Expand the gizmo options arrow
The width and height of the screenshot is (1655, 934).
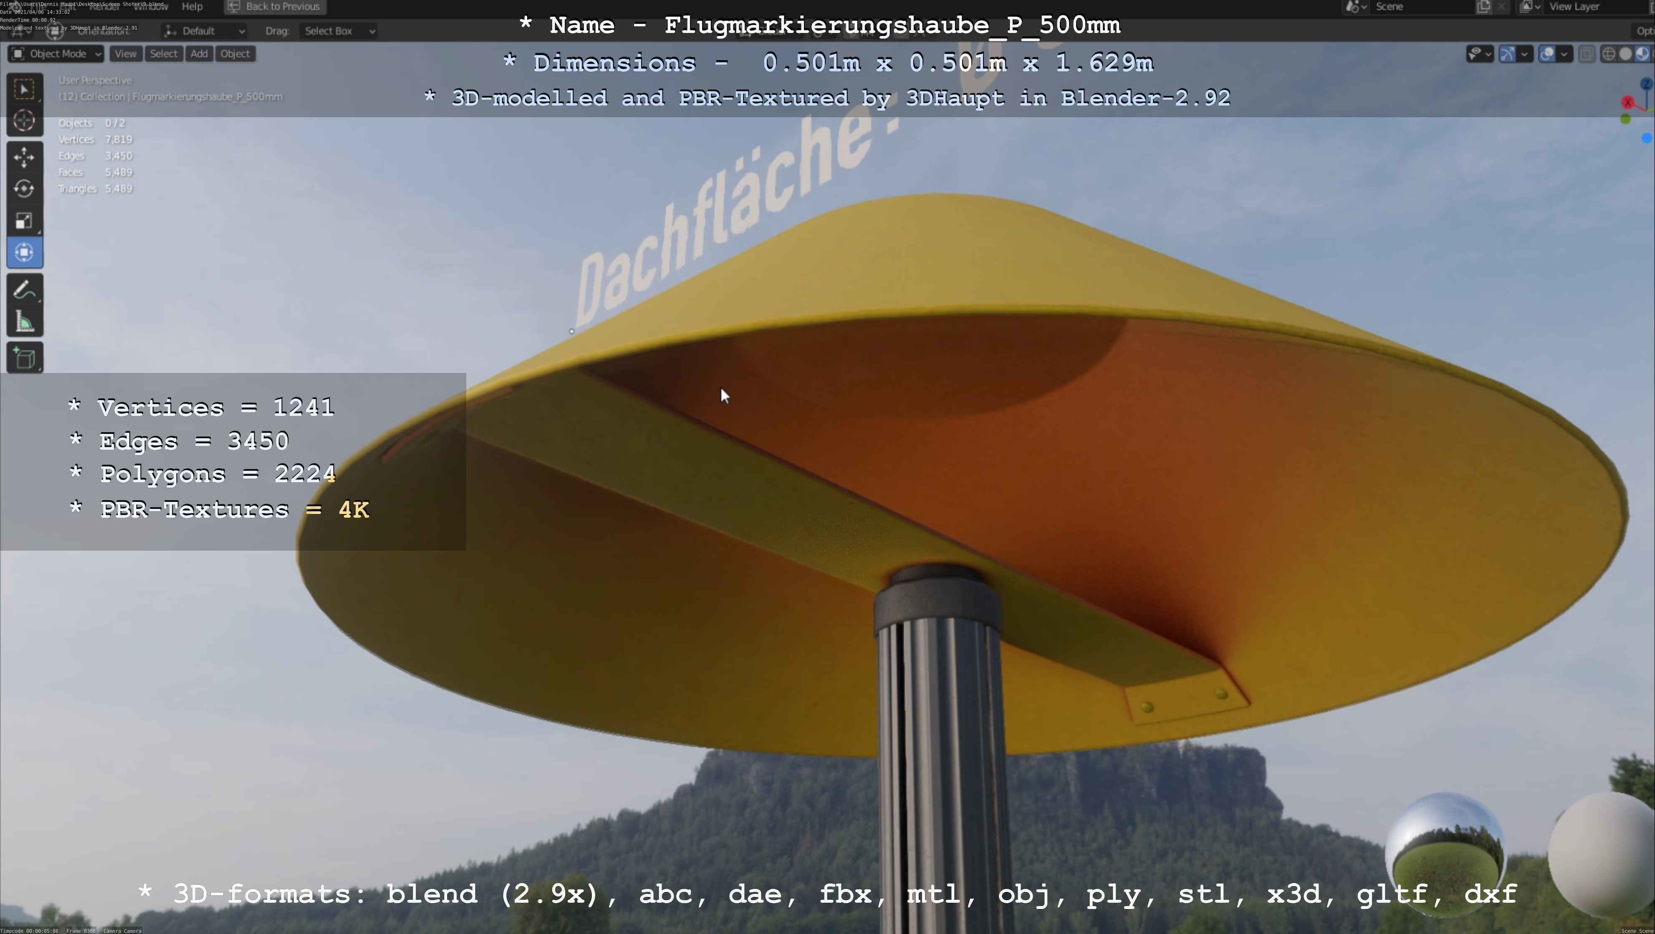(x=1525, y=54)
